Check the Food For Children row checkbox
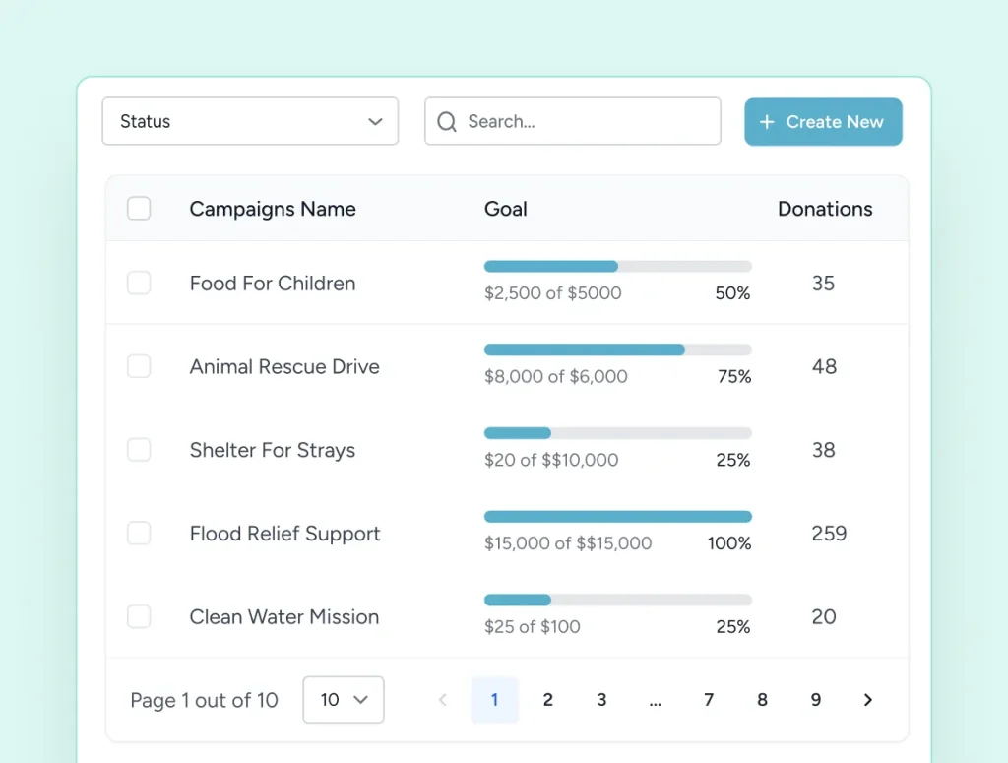1008x763 pixels. pos(139,283)
